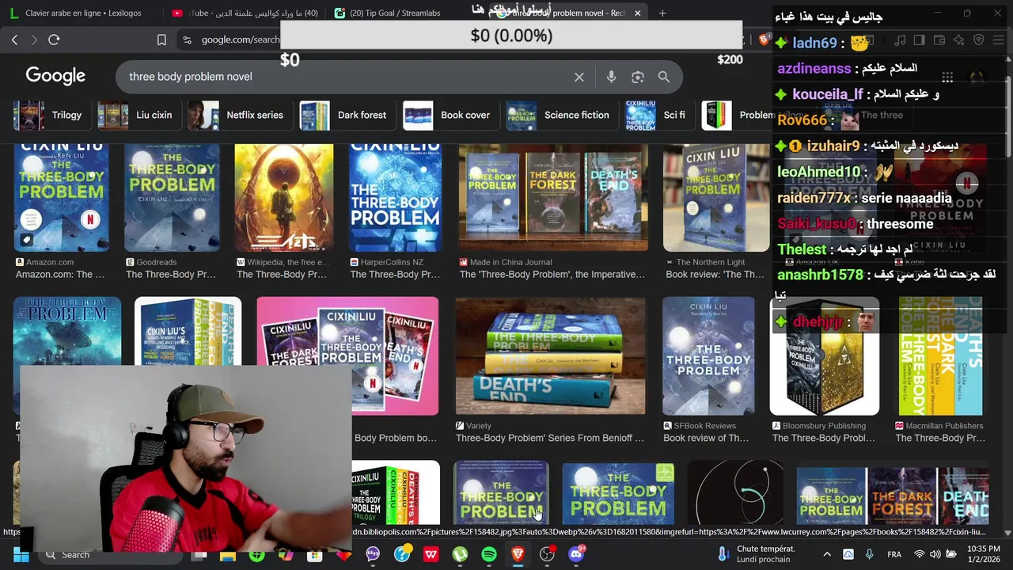1013x570 pixels.
Task: Open the HarperCollins NZ cover image
Action: [394, 197]
